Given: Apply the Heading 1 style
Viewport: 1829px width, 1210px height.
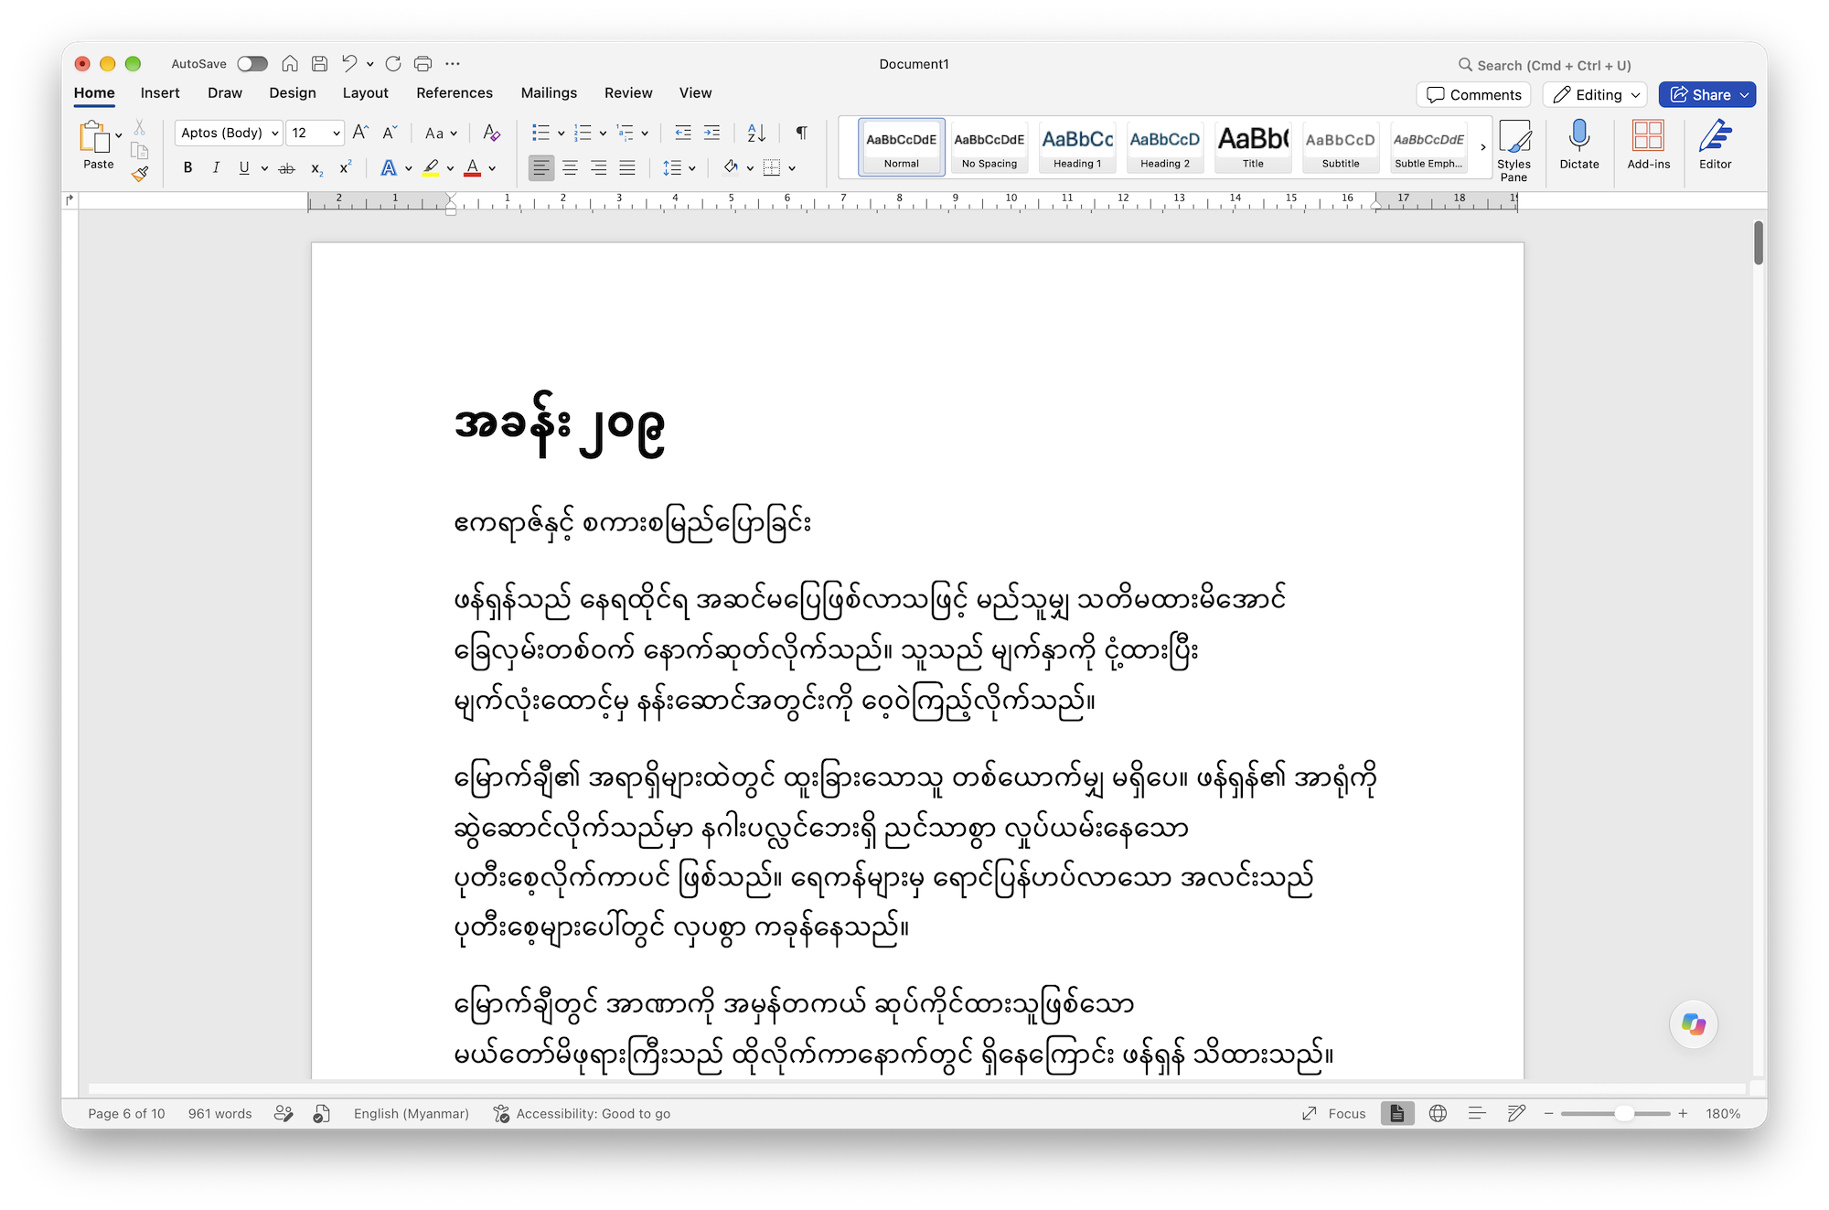Looking at the screenshot, I should 1077,146.
